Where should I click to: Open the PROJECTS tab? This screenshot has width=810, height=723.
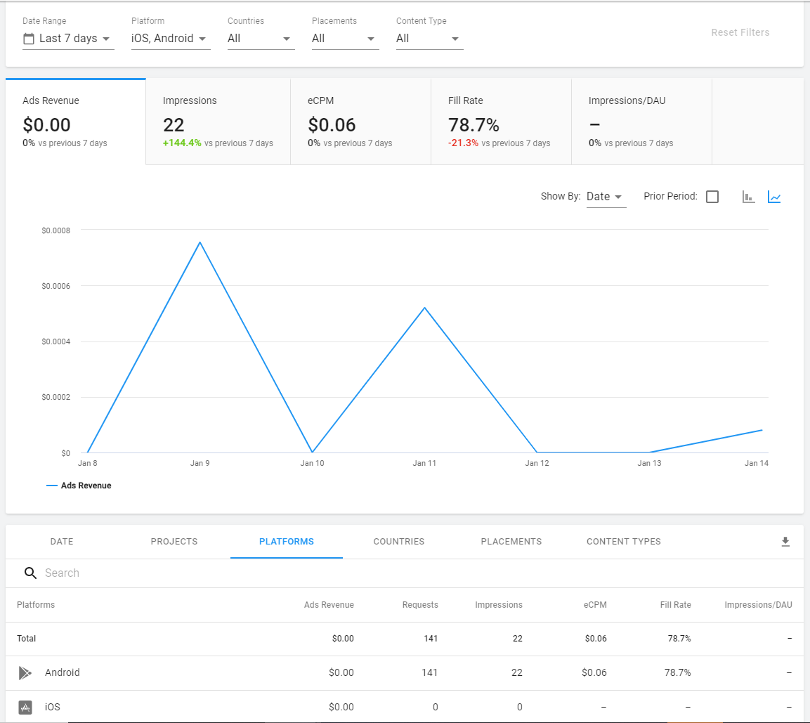tap(174, 541)
